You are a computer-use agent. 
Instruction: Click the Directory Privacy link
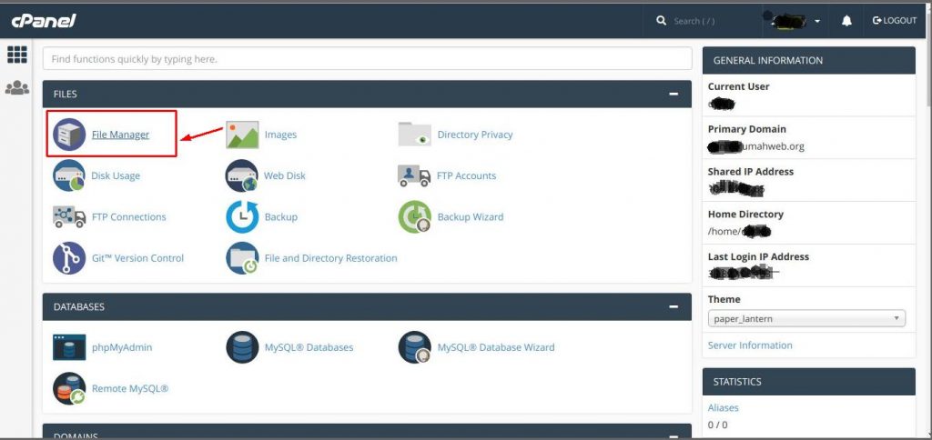coord(474,135)
